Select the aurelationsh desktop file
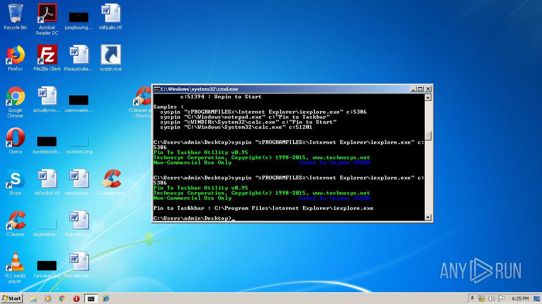542x304 pixels. pyautogui.click(x=47, y=144)
